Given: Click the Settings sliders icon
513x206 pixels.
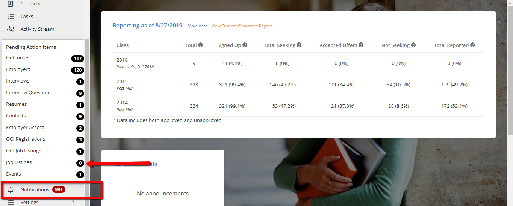Looking at the screenshot, I should click(x=11, y=203).
